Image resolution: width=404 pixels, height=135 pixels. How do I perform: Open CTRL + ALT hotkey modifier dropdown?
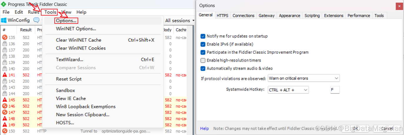click(288, 90)
